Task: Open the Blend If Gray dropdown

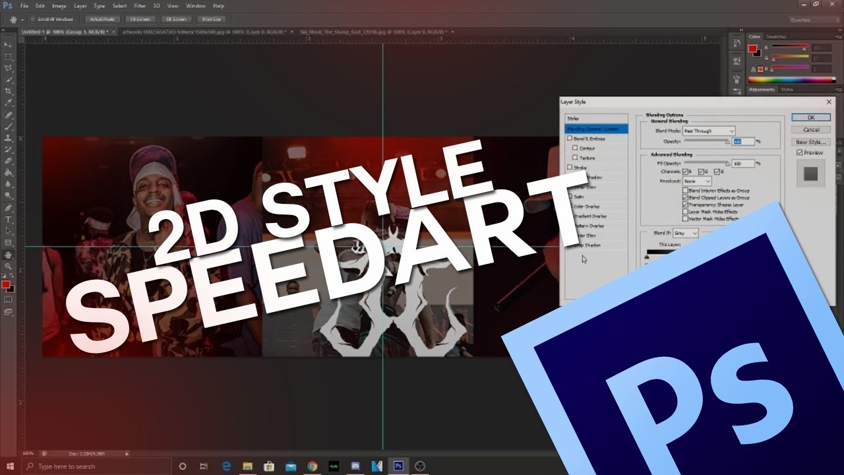Action: click(x=684, y=234)
